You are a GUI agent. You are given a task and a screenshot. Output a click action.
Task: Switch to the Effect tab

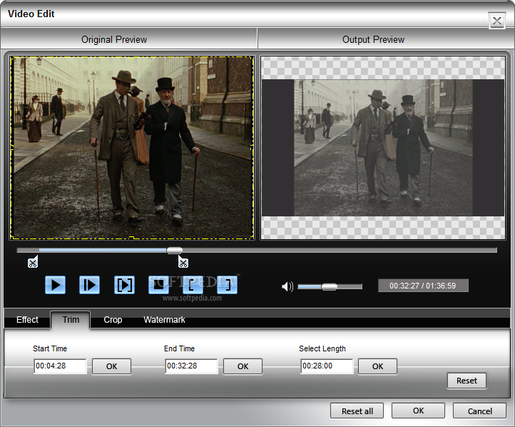[27, 320]
